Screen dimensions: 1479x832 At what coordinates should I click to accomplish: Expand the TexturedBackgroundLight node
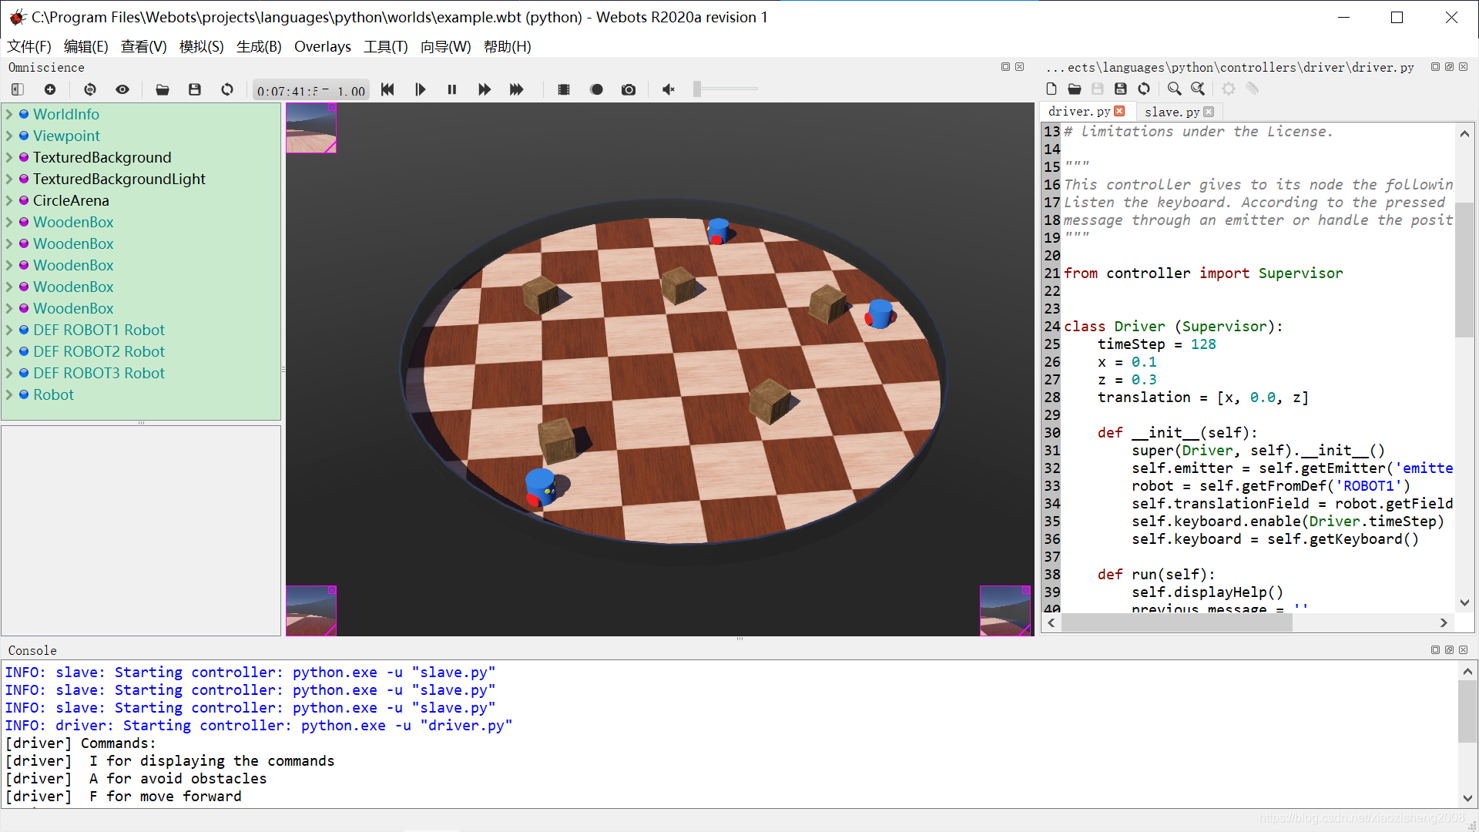9,179
